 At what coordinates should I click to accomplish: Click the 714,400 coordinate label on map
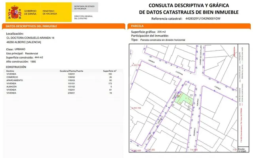click(194, 150)
